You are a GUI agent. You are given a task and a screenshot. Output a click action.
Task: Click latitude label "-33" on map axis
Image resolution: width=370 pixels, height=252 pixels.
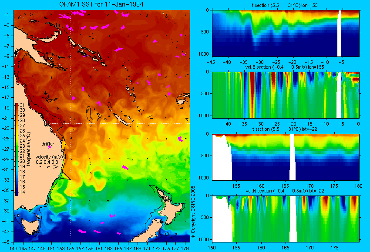pos(6,180)
